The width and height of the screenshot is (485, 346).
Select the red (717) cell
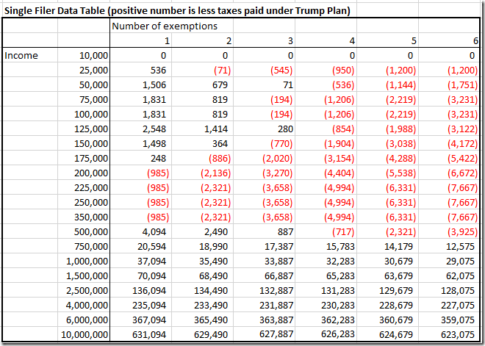(326, 232)
